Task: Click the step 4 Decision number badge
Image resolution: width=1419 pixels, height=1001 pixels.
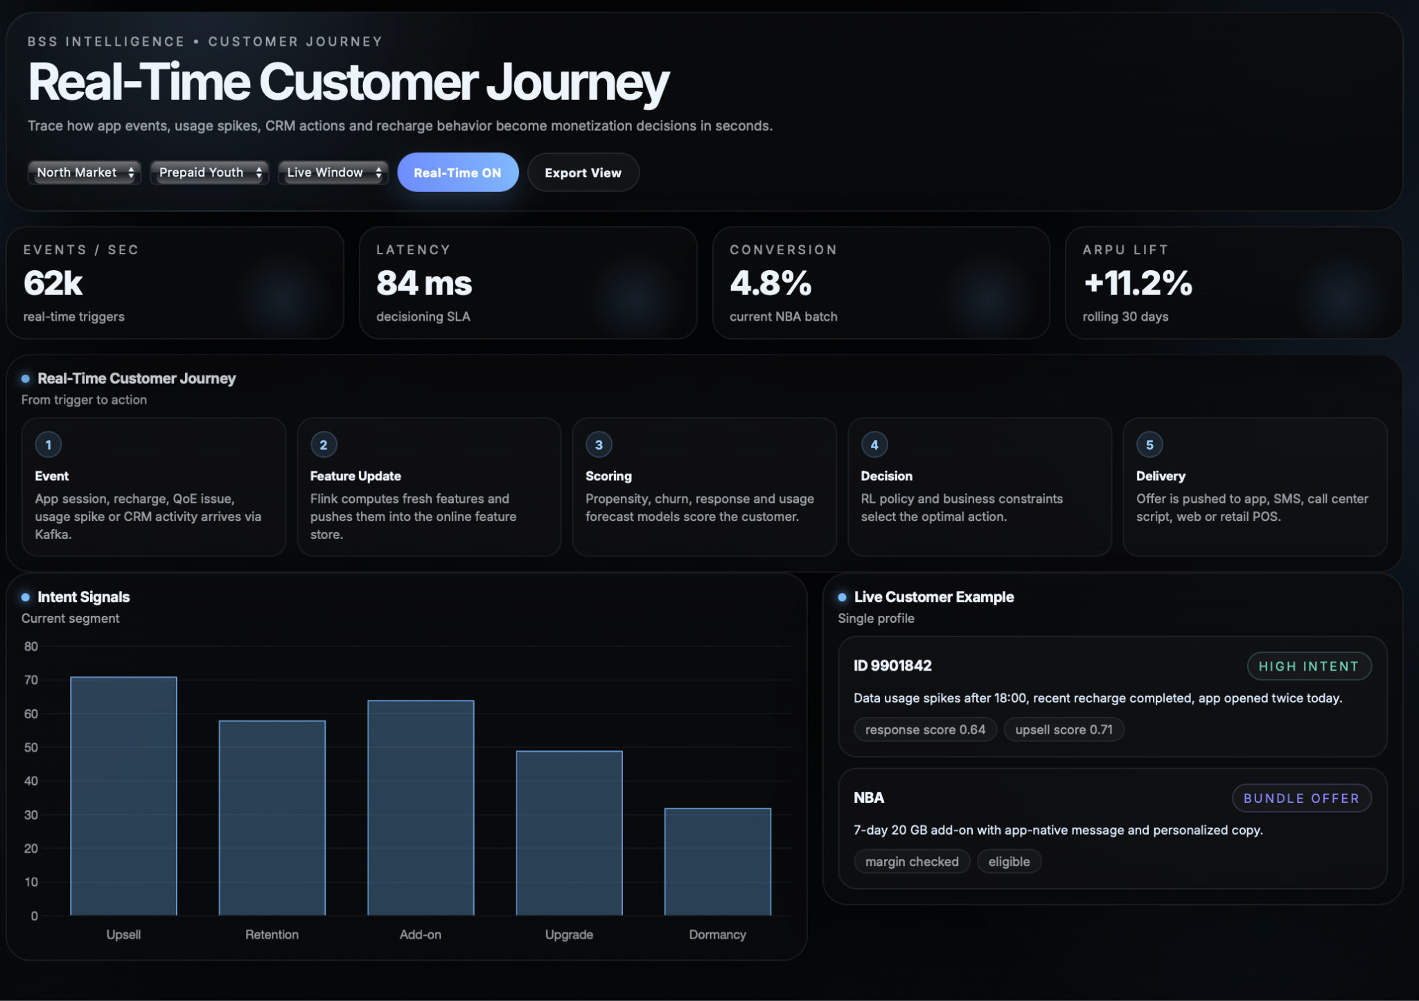Action: (x=874, y=445)
